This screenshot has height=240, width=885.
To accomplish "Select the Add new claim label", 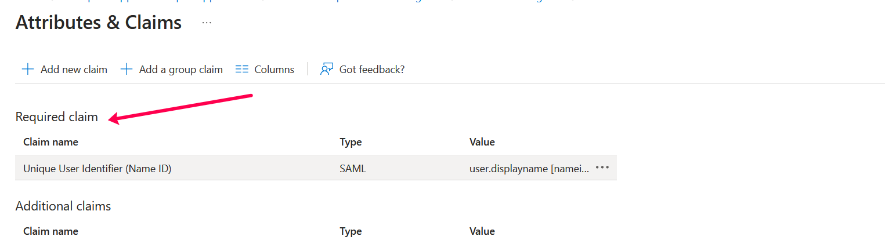I will tap(74, 70).
